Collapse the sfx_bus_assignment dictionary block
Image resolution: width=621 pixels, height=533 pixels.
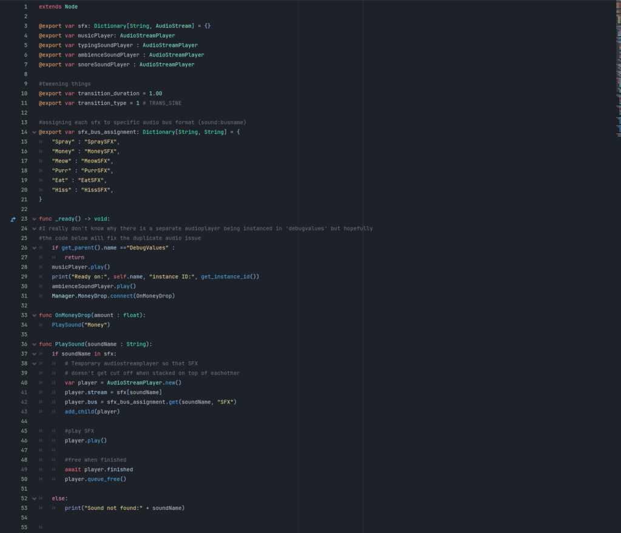[33, 132]
